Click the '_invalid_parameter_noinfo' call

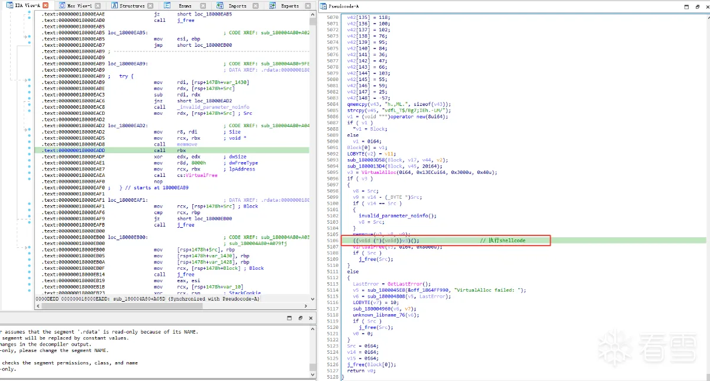(212, 107)
